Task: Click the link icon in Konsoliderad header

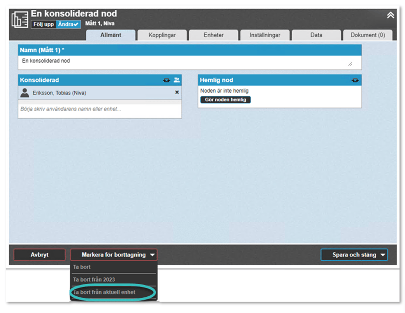Action: click(167, 80)
